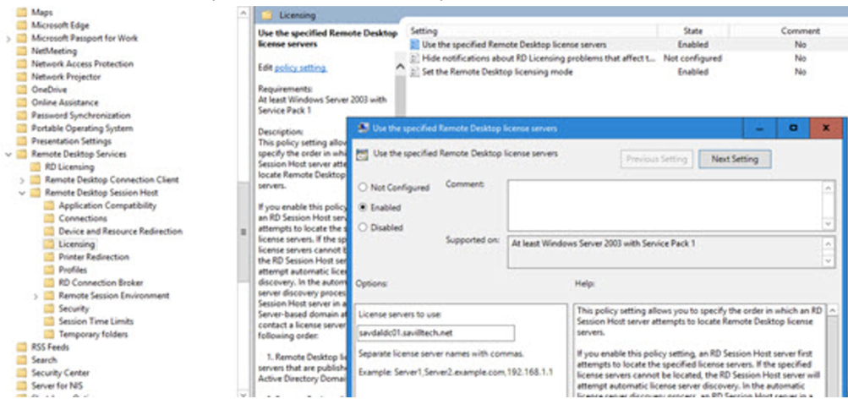This screenshot has width=848, height=399.
Task: Open the Device and Resource Redirection folder
Action: (x=119, y=231)
